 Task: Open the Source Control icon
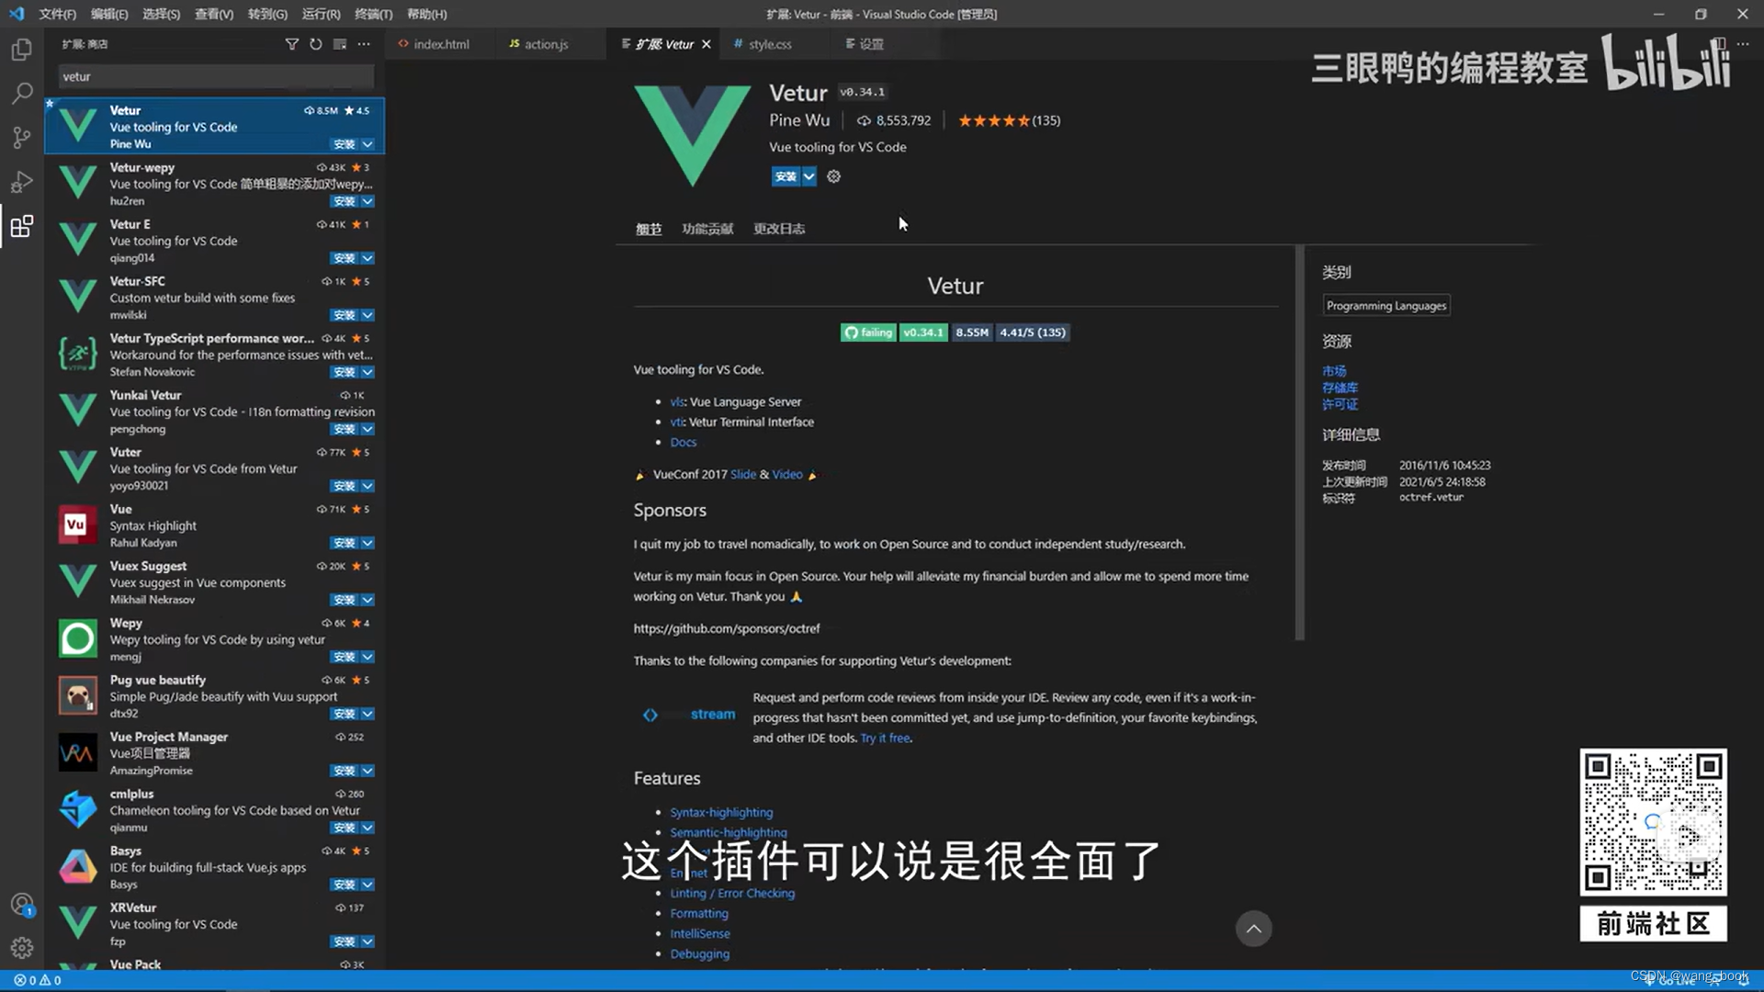tap(22, 137)
